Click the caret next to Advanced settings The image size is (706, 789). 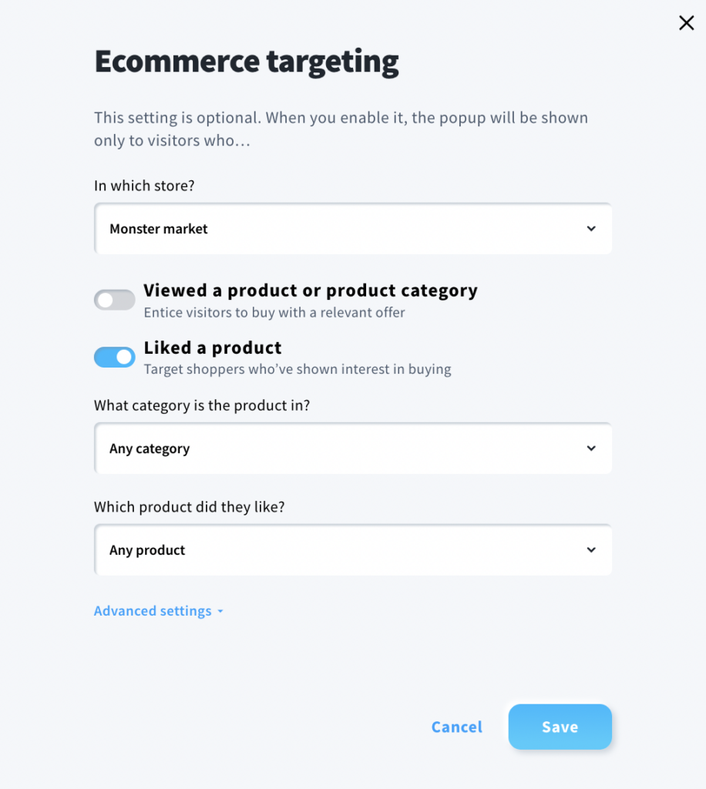tap(220, 611)
